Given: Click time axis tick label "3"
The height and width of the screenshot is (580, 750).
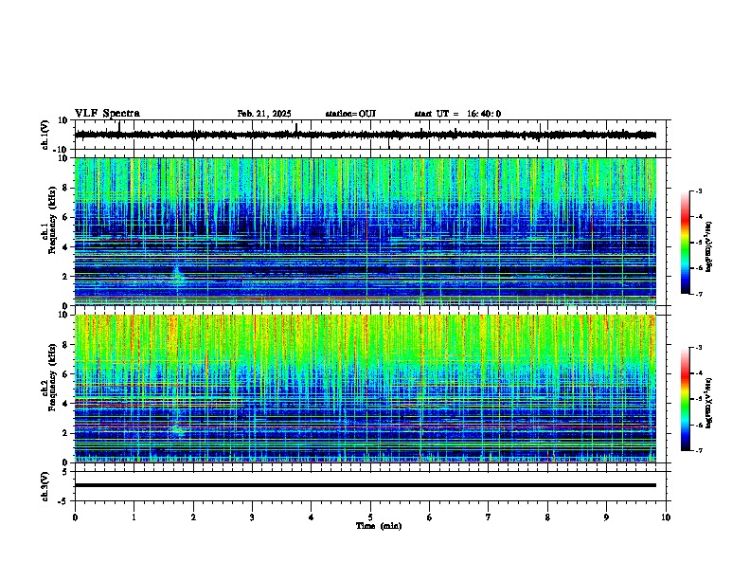Looking at the screenshot, I should 252,517.
